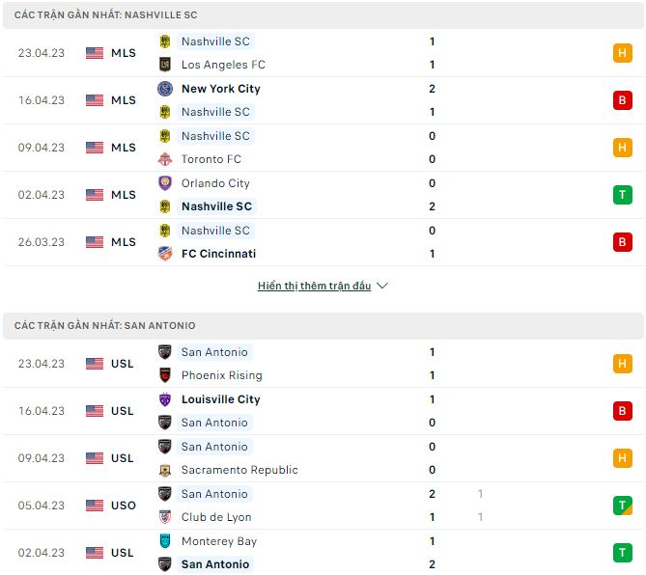Open 'Hiển thị thêm trận đấu' link
This screenshot has height=575, width=646.
coord(314,287)
